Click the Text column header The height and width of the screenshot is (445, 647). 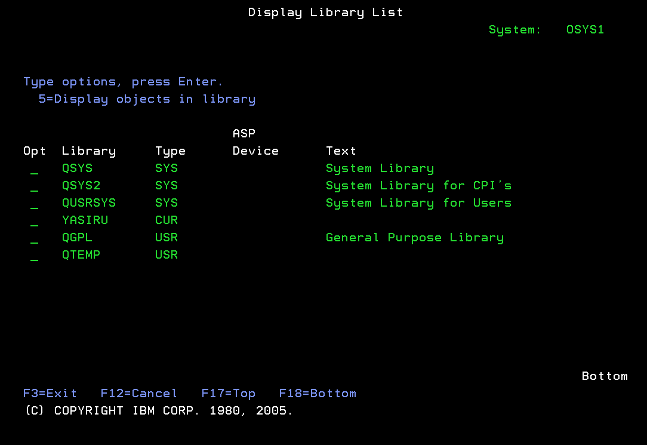pos(341,151)
